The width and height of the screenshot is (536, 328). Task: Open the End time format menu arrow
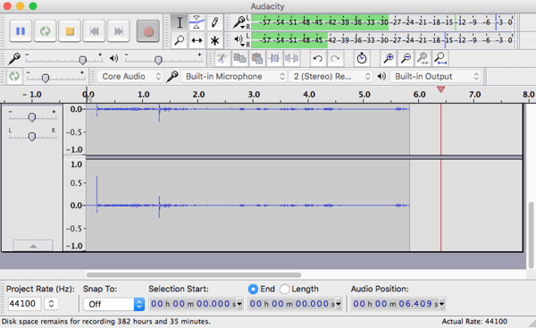[x=339, y=304]
